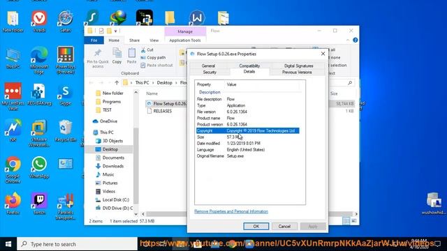Select Local Disk (C:) in navigation pane

click(112, 200)
